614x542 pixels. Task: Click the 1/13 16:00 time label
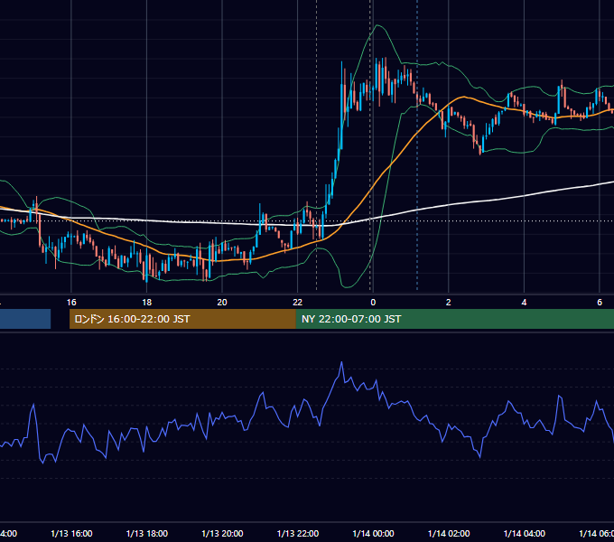(x=71, y=533)
